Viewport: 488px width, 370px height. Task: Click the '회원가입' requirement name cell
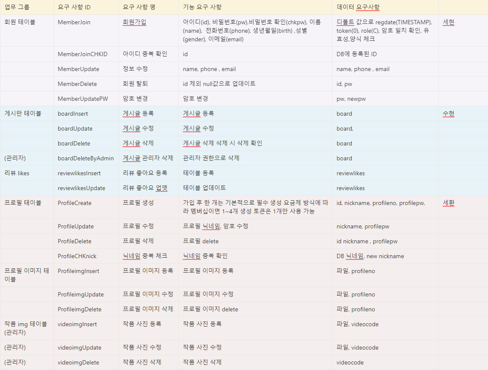[149, 31]
